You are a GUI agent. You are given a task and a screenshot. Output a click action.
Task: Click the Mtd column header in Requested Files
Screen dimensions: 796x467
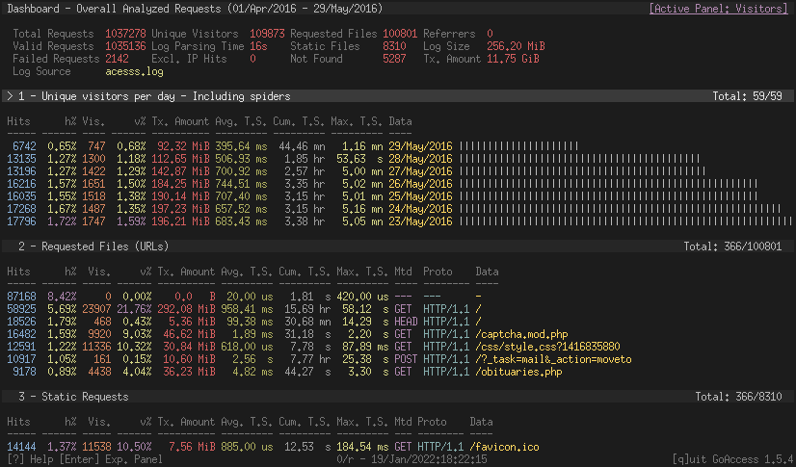(402, 272)
